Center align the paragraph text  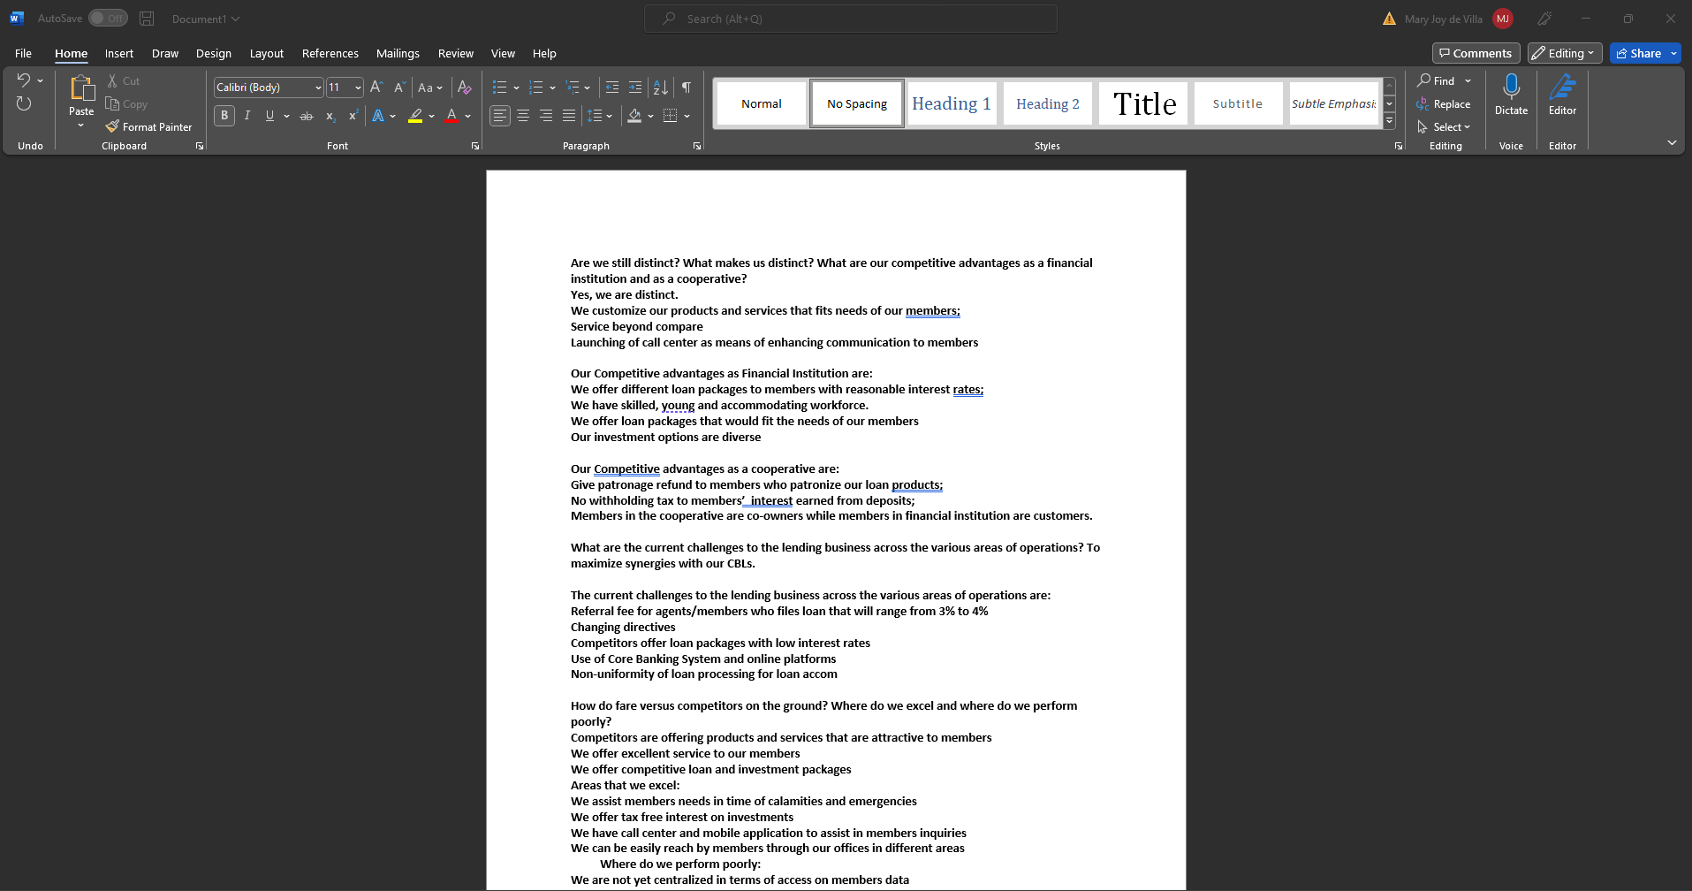tap(523, 115)
